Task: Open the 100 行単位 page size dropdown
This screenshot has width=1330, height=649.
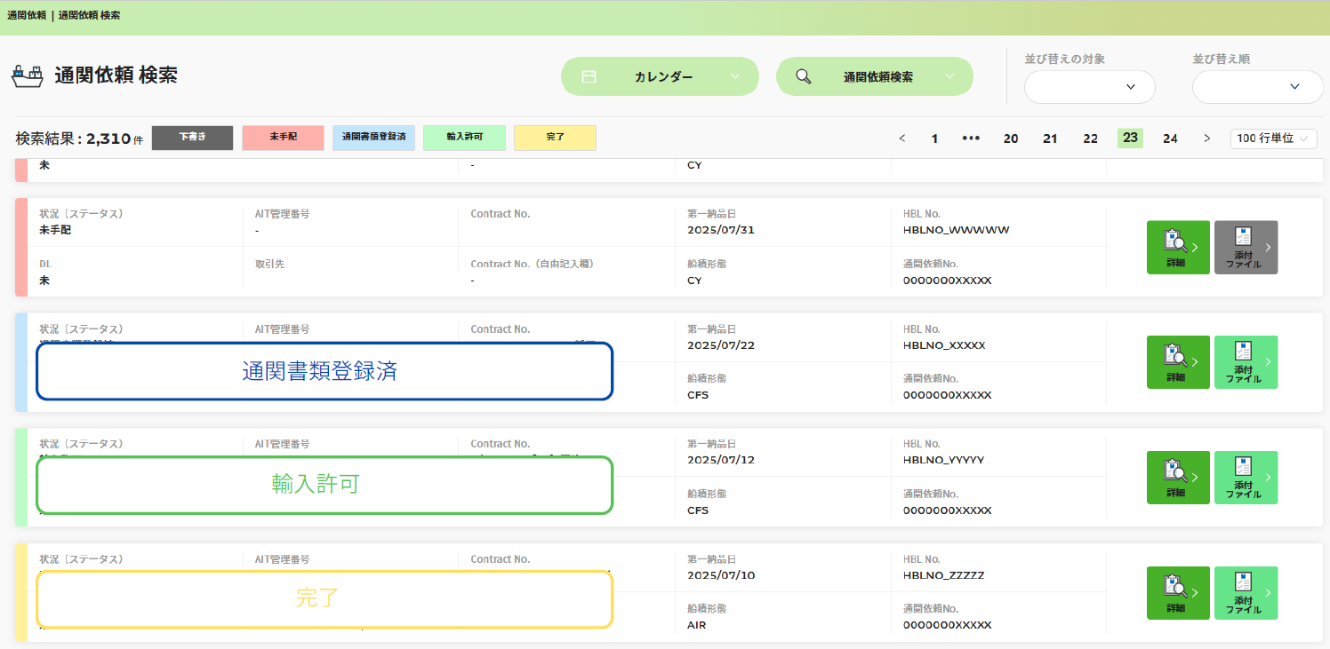Action: pyautogui.click(x=1274, y=139)
